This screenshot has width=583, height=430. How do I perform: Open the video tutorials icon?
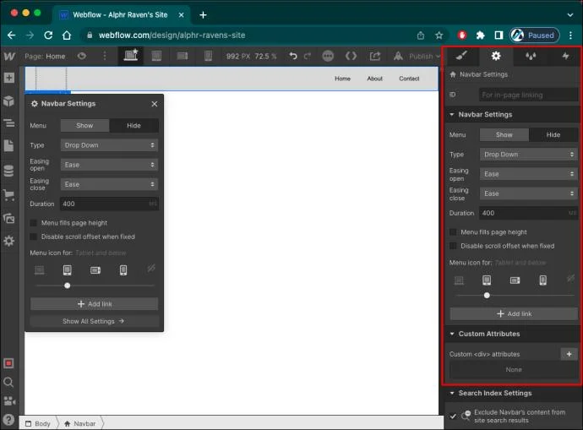pyautogui.click(x=9, y=401)
